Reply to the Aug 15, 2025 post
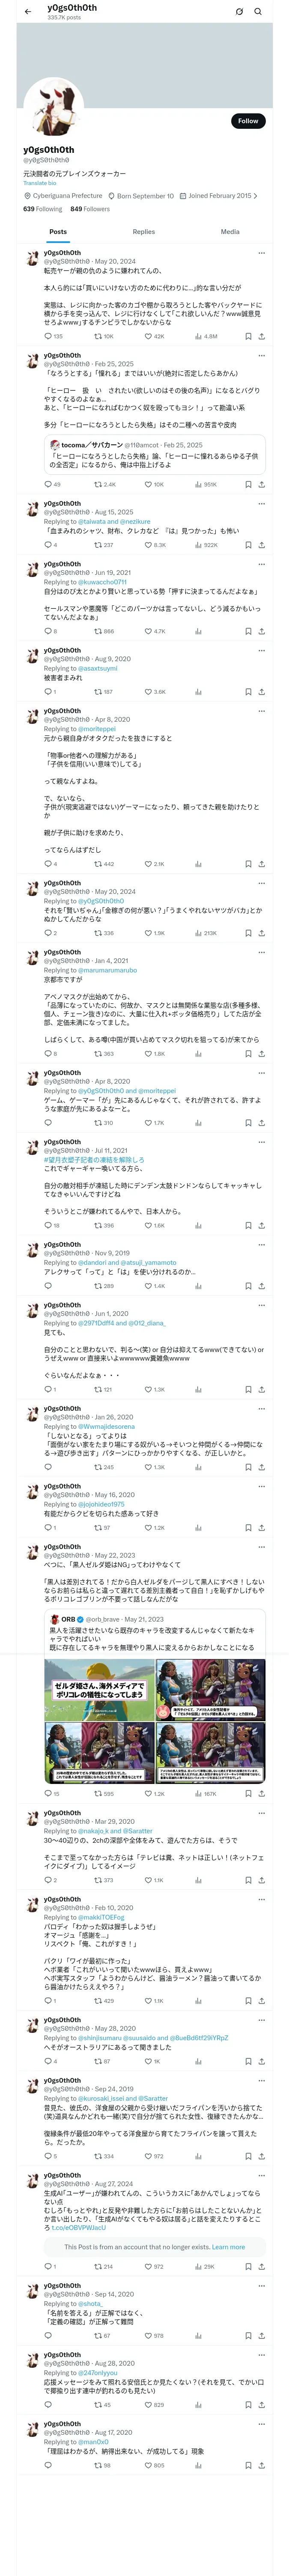Screen dimensions: 289x2576 (x=48, y=545)
